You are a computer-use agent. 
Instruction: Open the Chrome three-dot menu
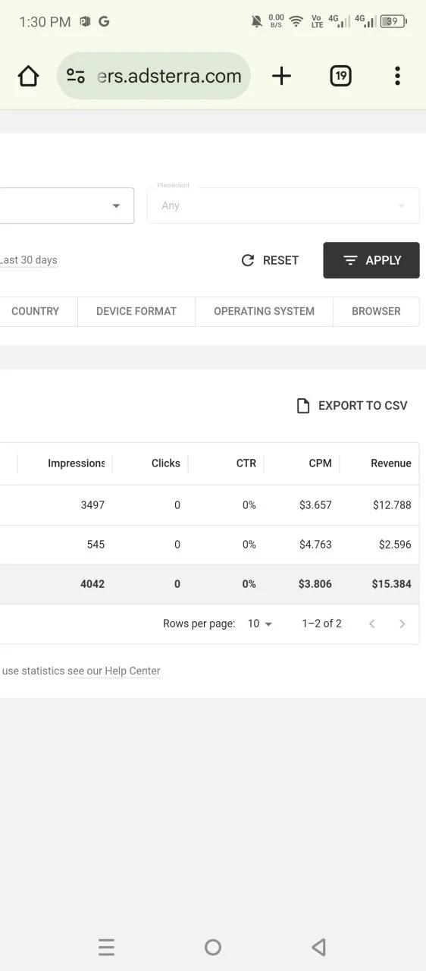point(397,76)
